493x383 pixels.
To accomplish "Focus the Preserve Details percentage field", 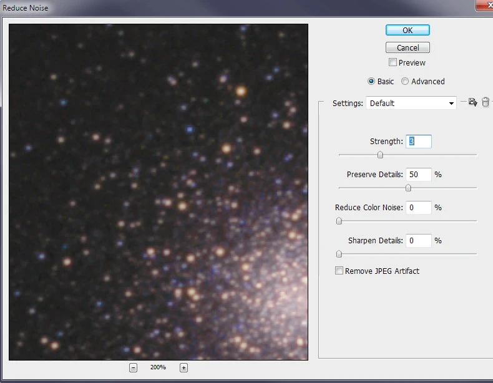I will coord(419,175).
